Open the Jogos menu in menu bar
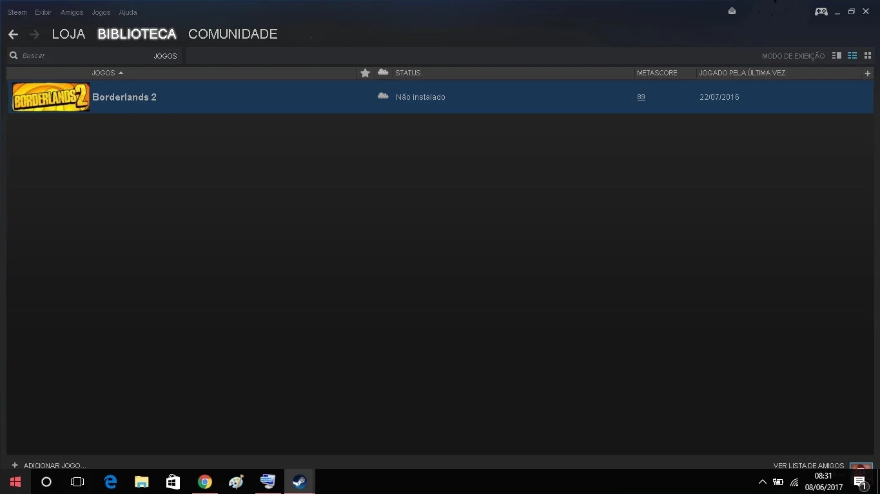 coord(101,12)
